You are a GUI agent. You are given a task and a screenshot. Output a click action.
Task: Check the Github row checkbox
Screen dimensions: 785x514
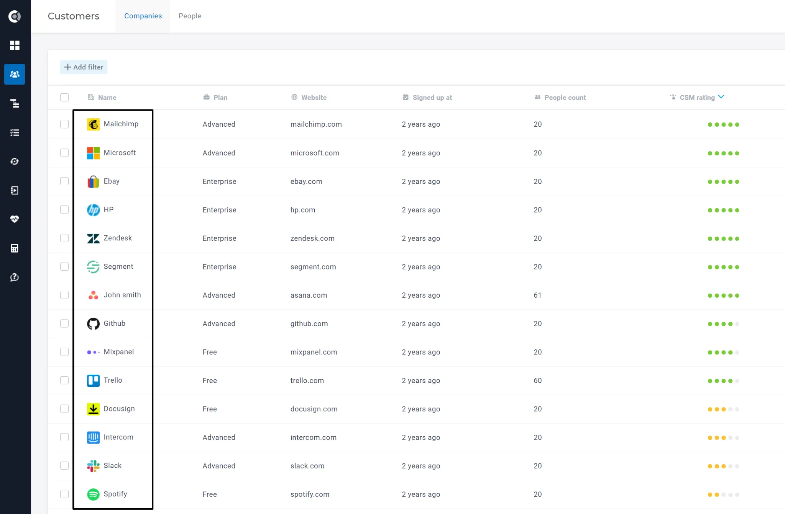64,323
